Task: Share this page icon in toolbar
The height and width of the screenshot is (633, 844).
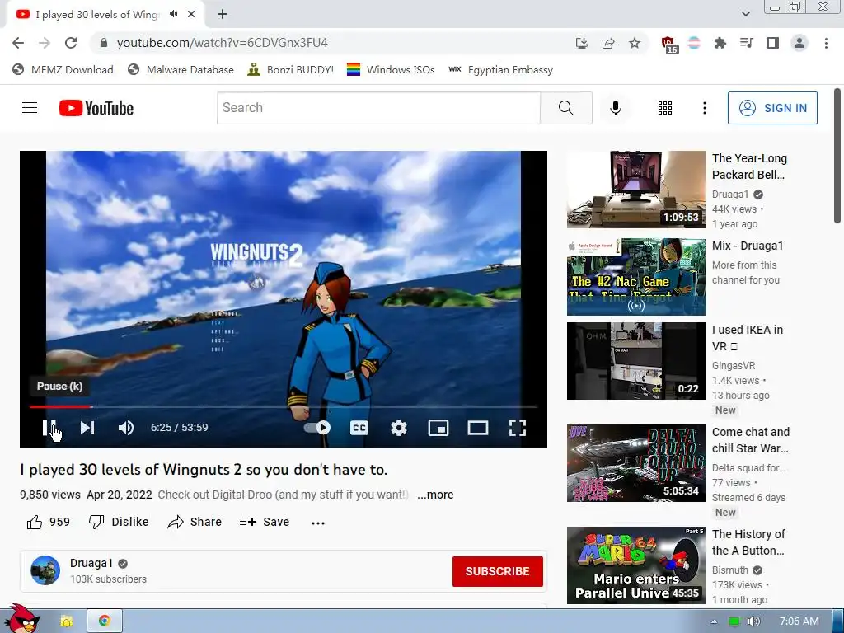Action: [608, 43]
